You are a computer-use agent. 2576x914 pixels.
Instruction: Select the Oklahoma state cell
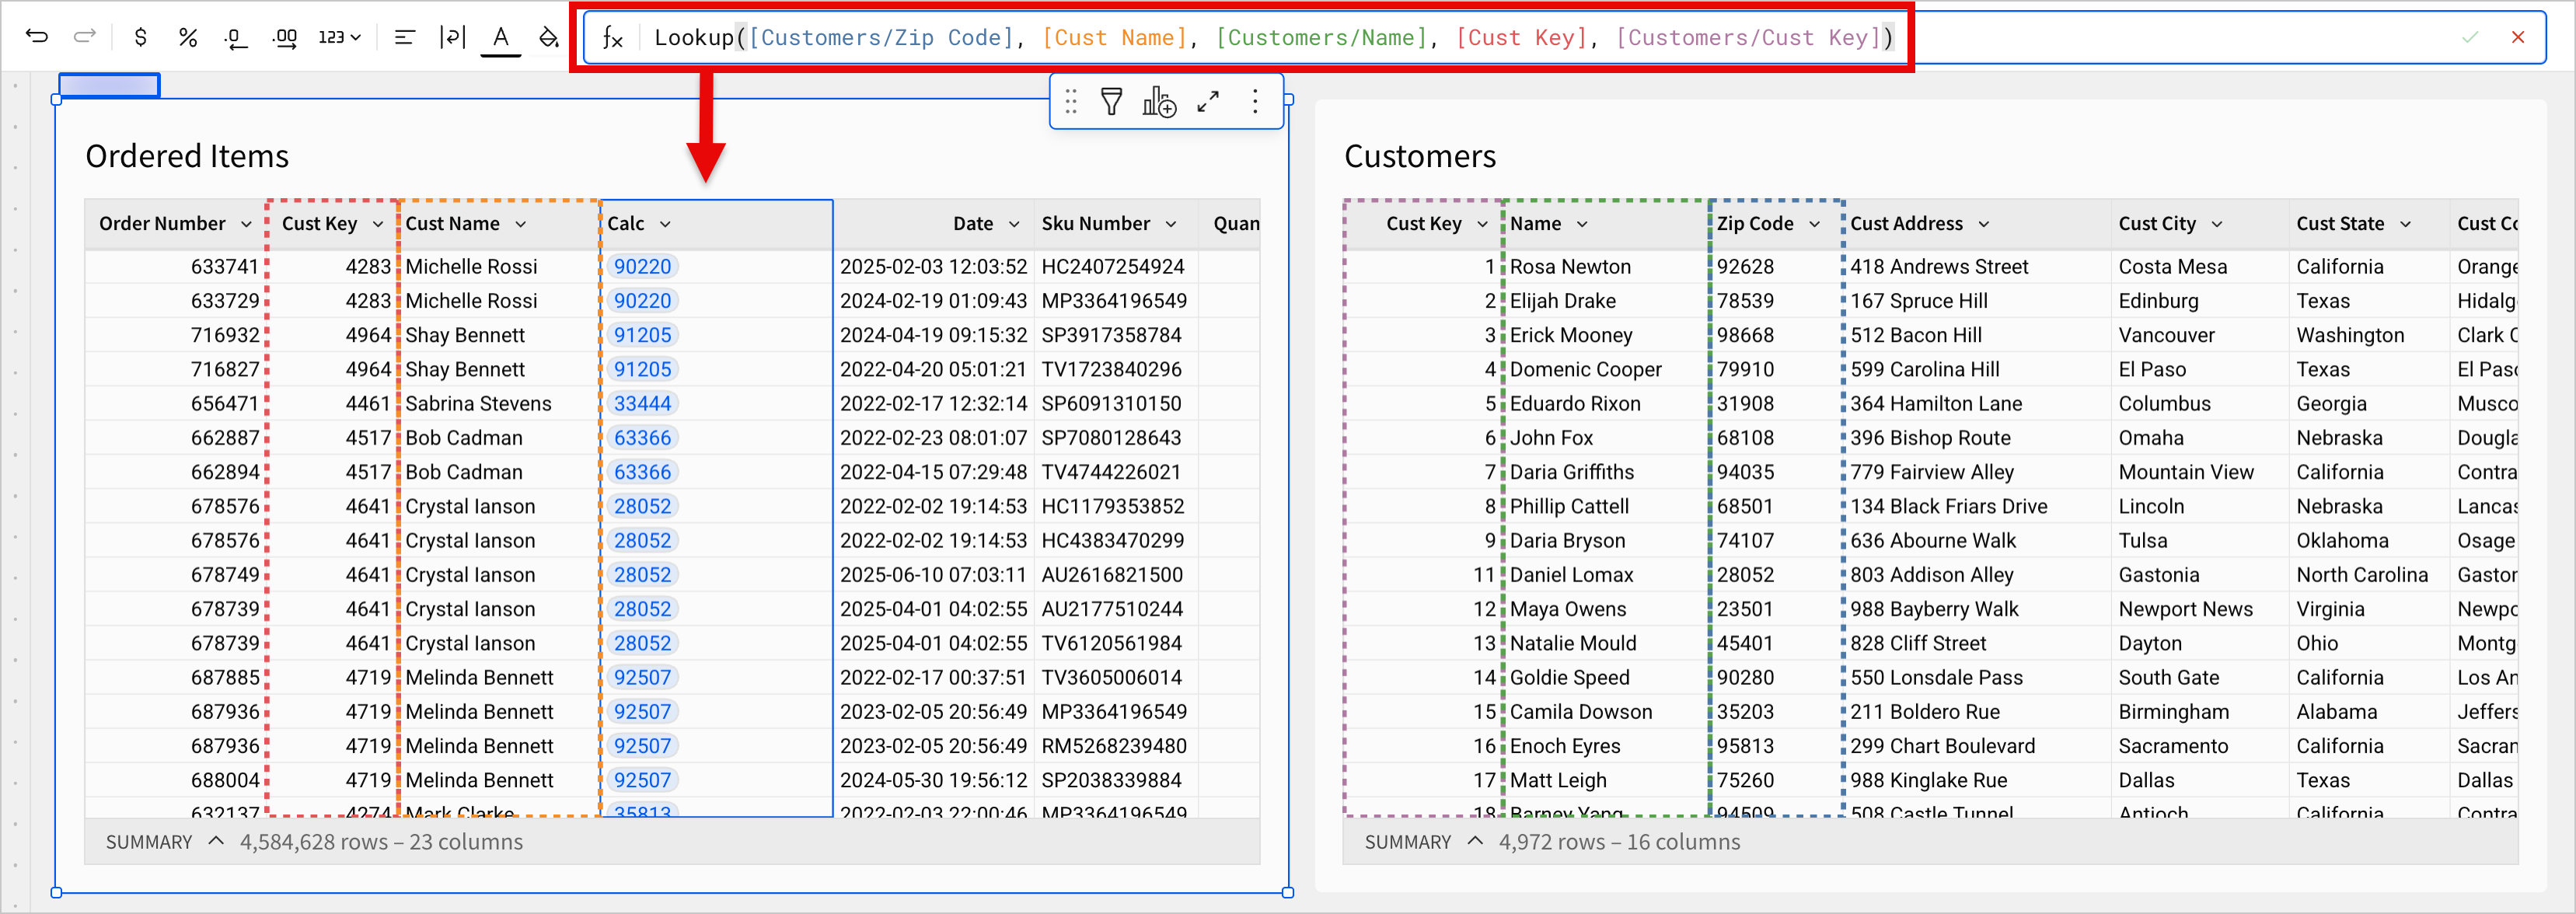(x=2369, y=541)
